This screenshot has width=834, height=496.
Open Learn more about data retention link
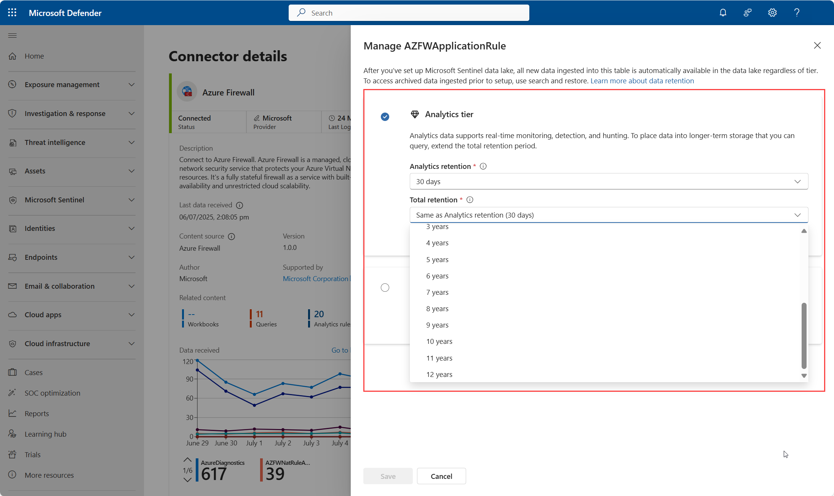[642, 81]
